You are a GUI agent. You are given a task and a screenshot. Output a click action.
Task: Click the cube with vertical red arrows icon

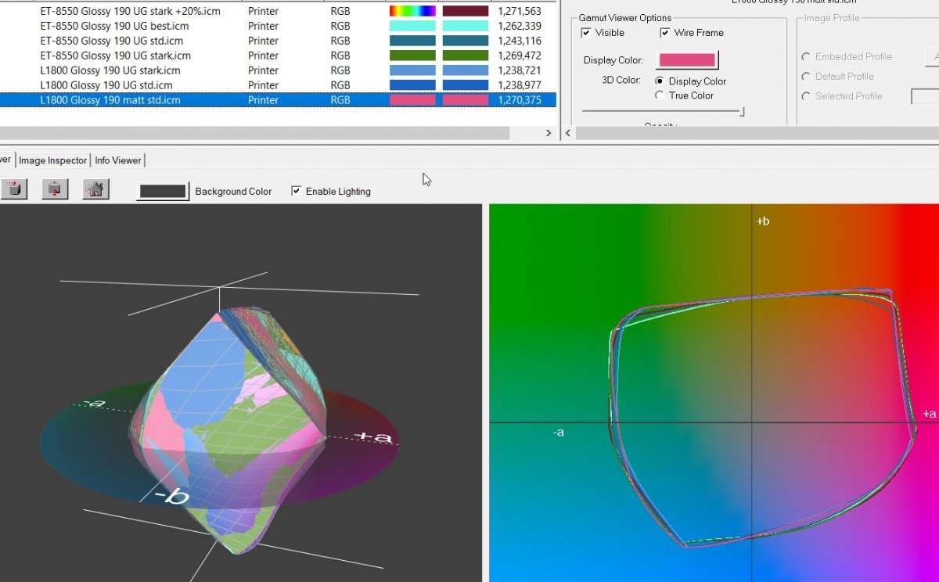(x=55, y=189)
